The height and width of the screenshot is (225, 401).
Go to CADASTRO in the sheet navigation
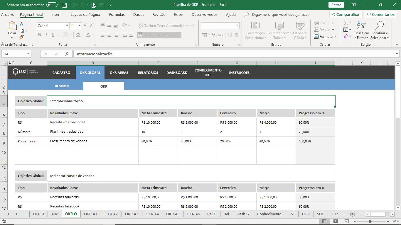(x=61, y=73)
